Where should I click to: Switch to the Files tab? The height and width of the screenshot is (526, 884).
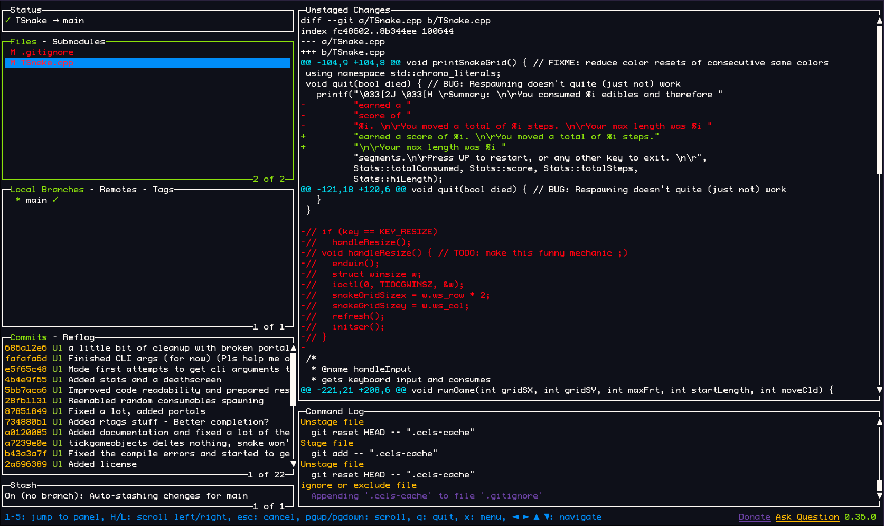(23, 42)
